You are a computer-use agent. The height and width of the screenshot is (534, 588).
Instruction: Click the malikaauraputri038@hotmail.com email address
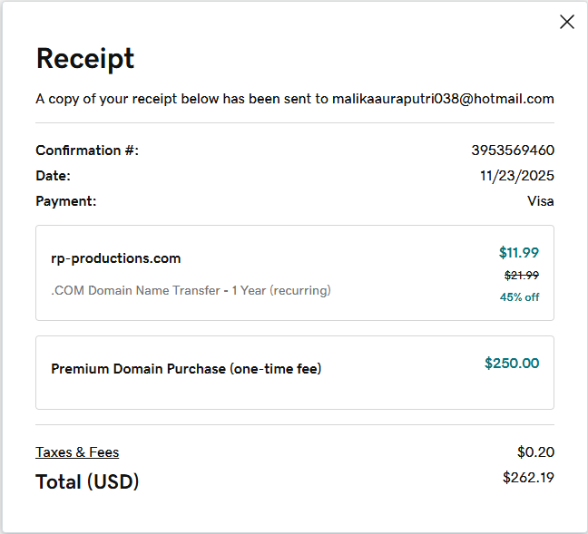pyautogui.click(x=443, y=99)
